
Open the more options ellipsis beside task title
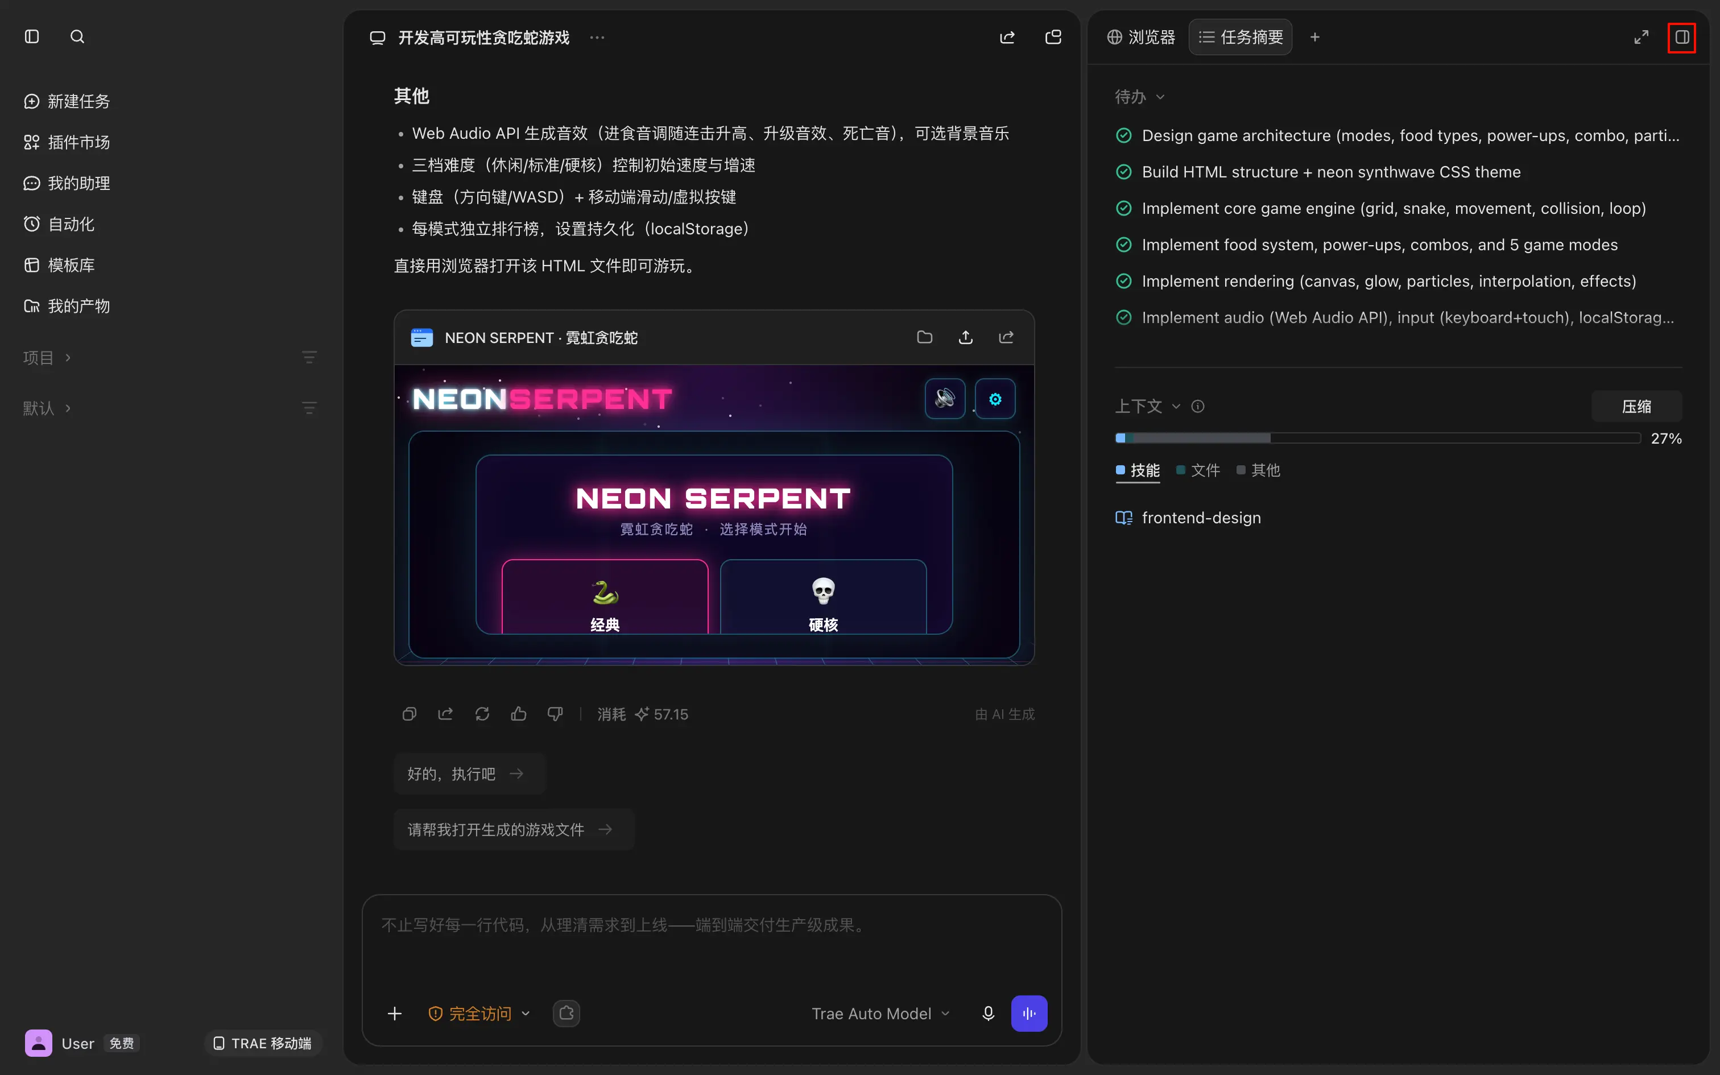click(597, 37)
